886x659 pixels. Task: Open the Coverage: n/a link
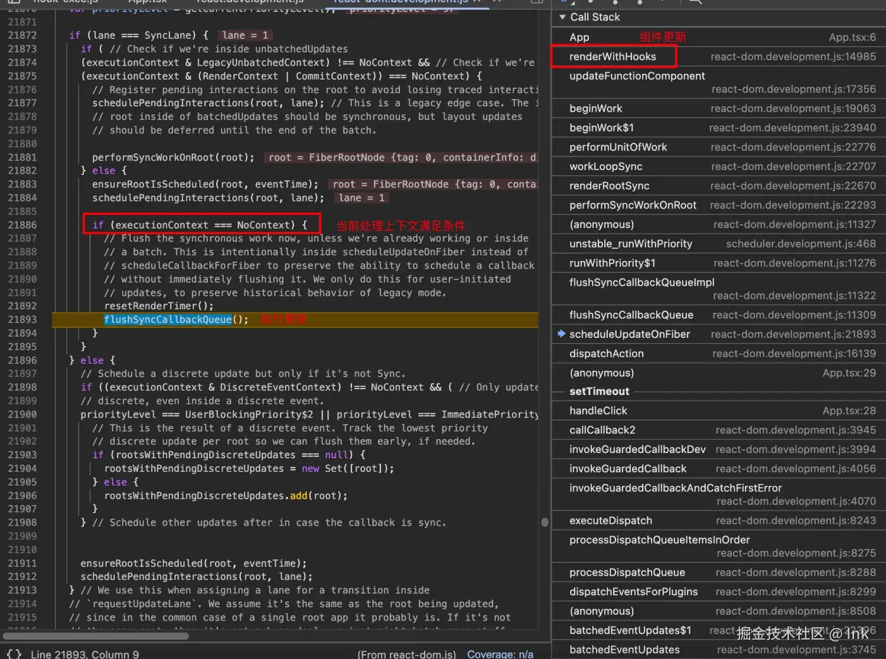pos(500,654)
